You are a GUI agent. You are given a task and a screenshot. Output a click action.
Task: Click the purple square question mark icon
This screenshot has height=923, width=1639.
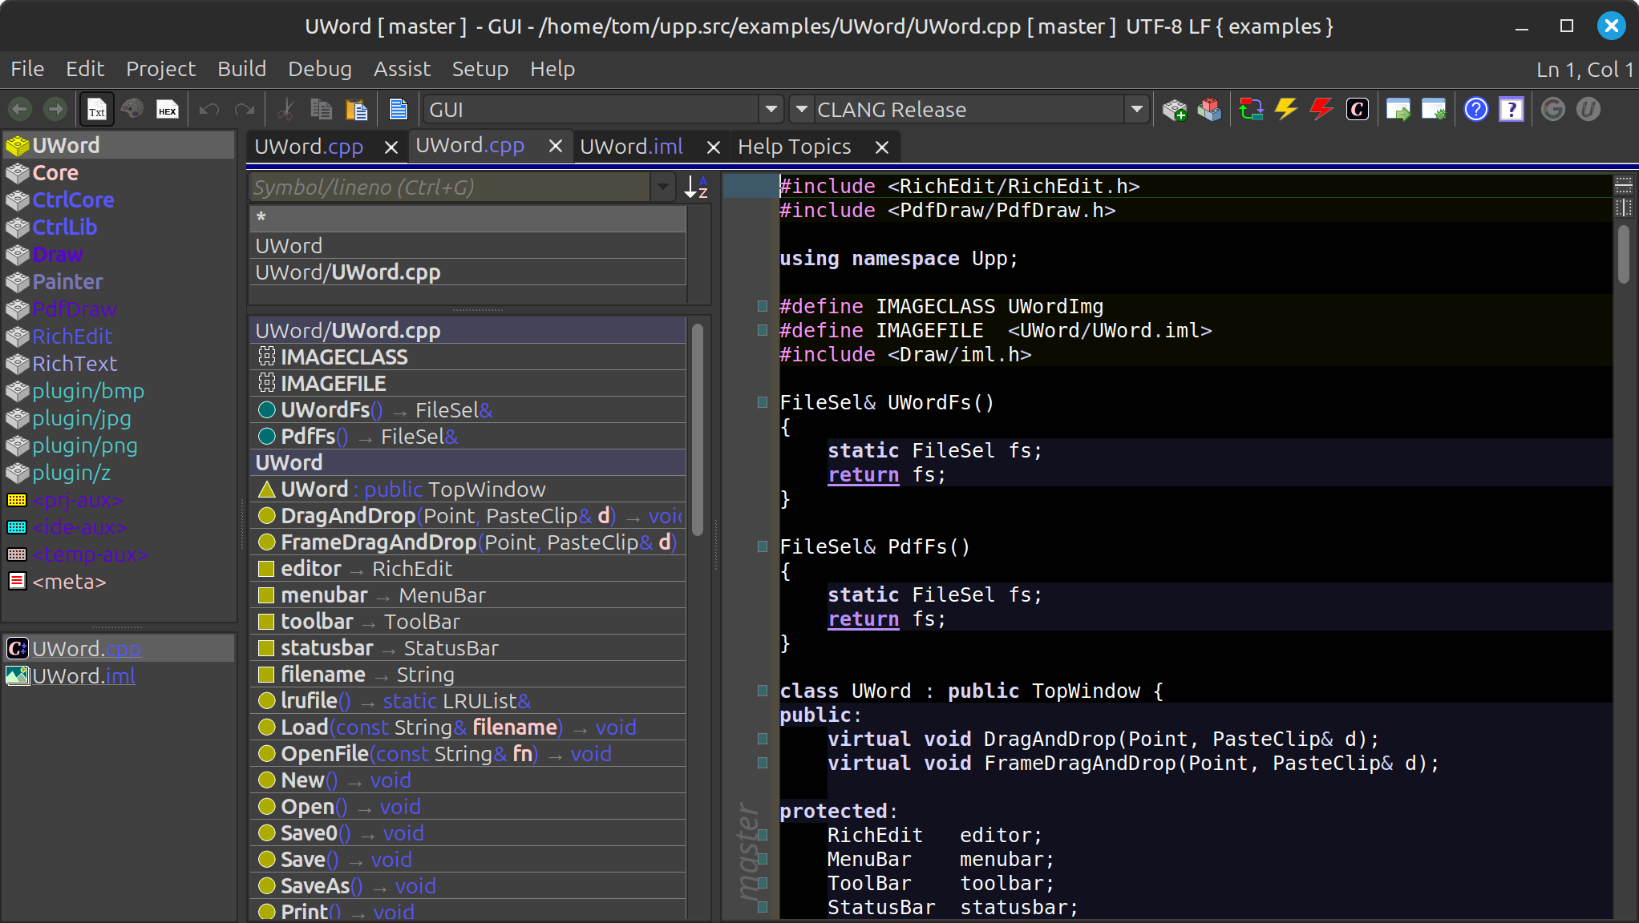click(x=1511, y=109)
